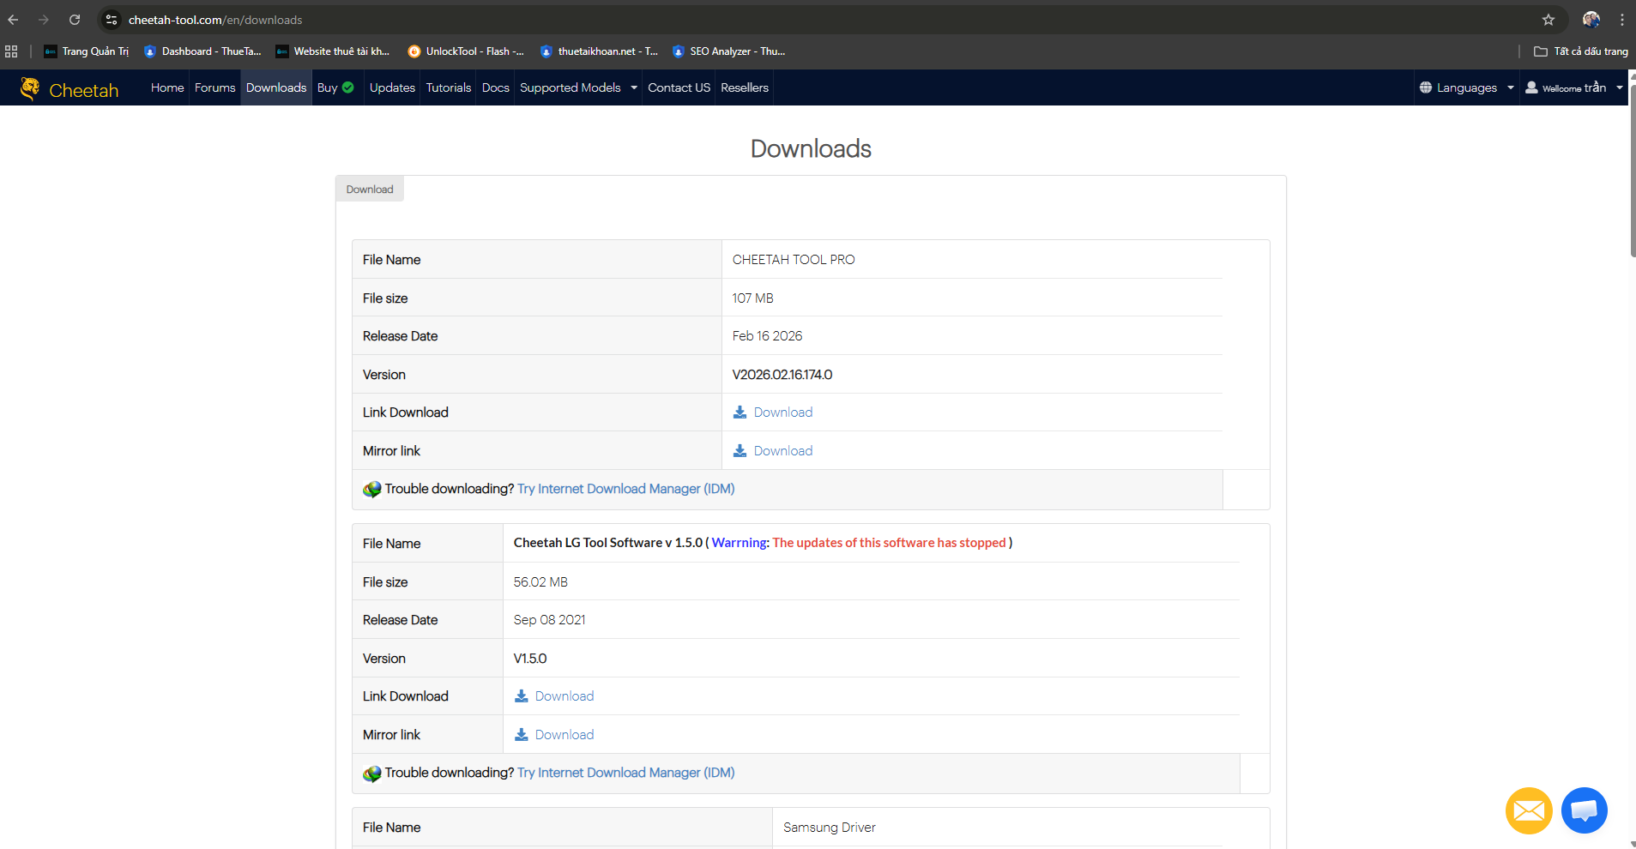The image size is (1636, 849).
Task: Click IDM globe icon under LG Tool table
Action: point(372,773)
